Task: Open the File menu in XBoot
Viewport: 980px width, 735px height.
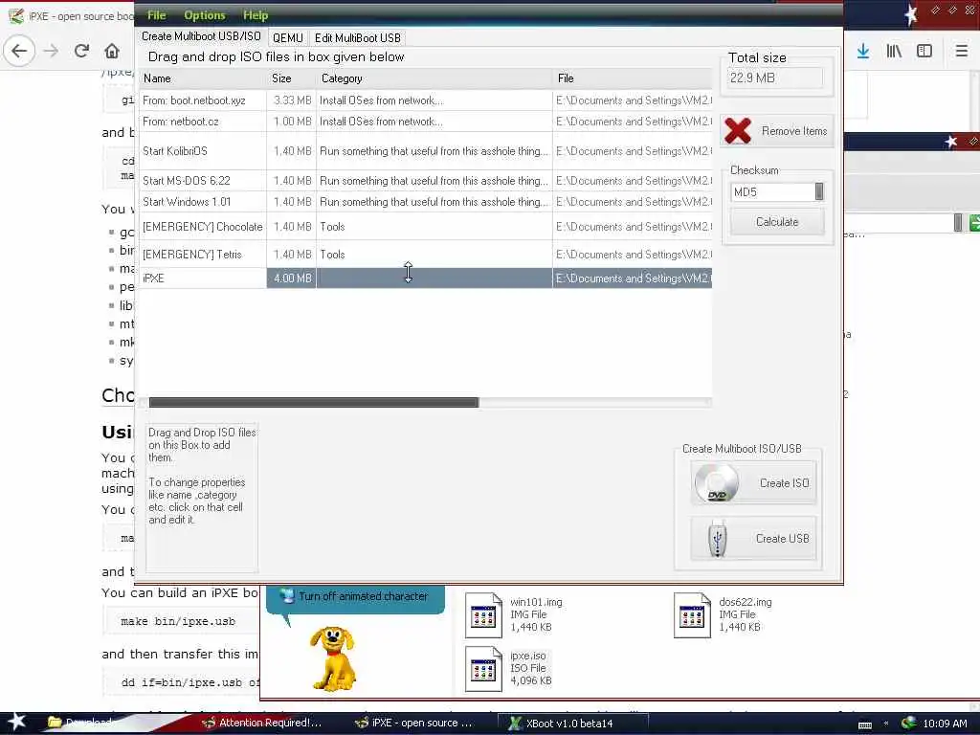Action: 156,15
